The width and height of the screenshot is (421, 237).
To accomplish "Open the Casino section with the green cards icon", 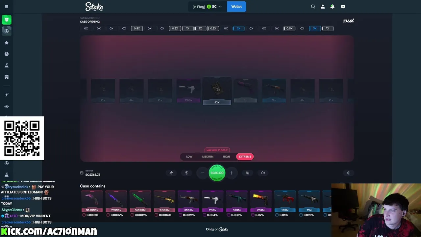I will (x=7, y=20).
